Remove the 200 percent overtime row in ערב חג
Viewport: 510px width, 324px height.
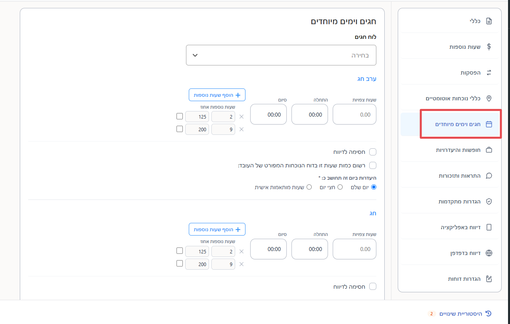coord(242,129)
